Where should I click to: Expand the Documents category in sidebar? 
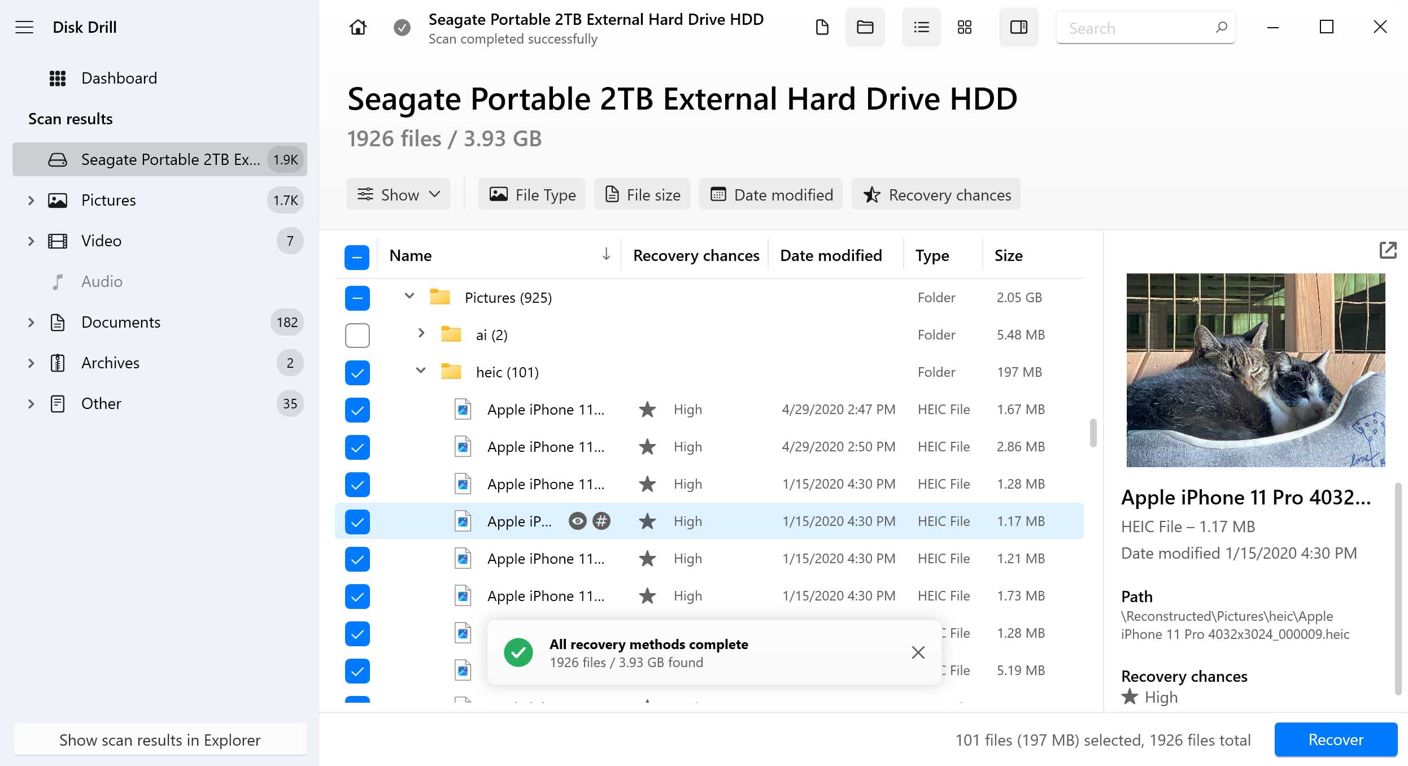tap(29, 321)
